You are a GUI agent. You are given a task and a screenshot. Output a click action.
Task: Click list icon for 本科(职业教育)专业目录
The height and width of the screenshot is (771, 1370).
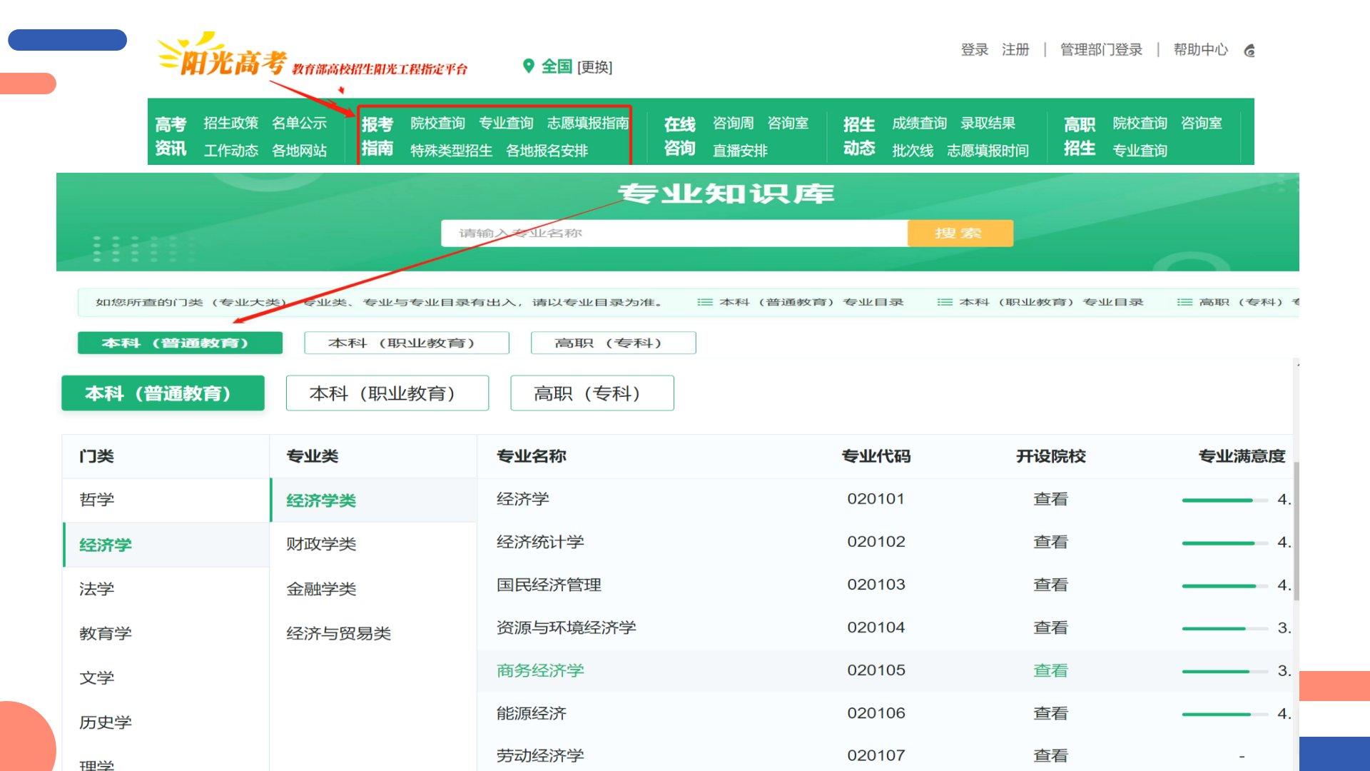click(x=944, y=302)
